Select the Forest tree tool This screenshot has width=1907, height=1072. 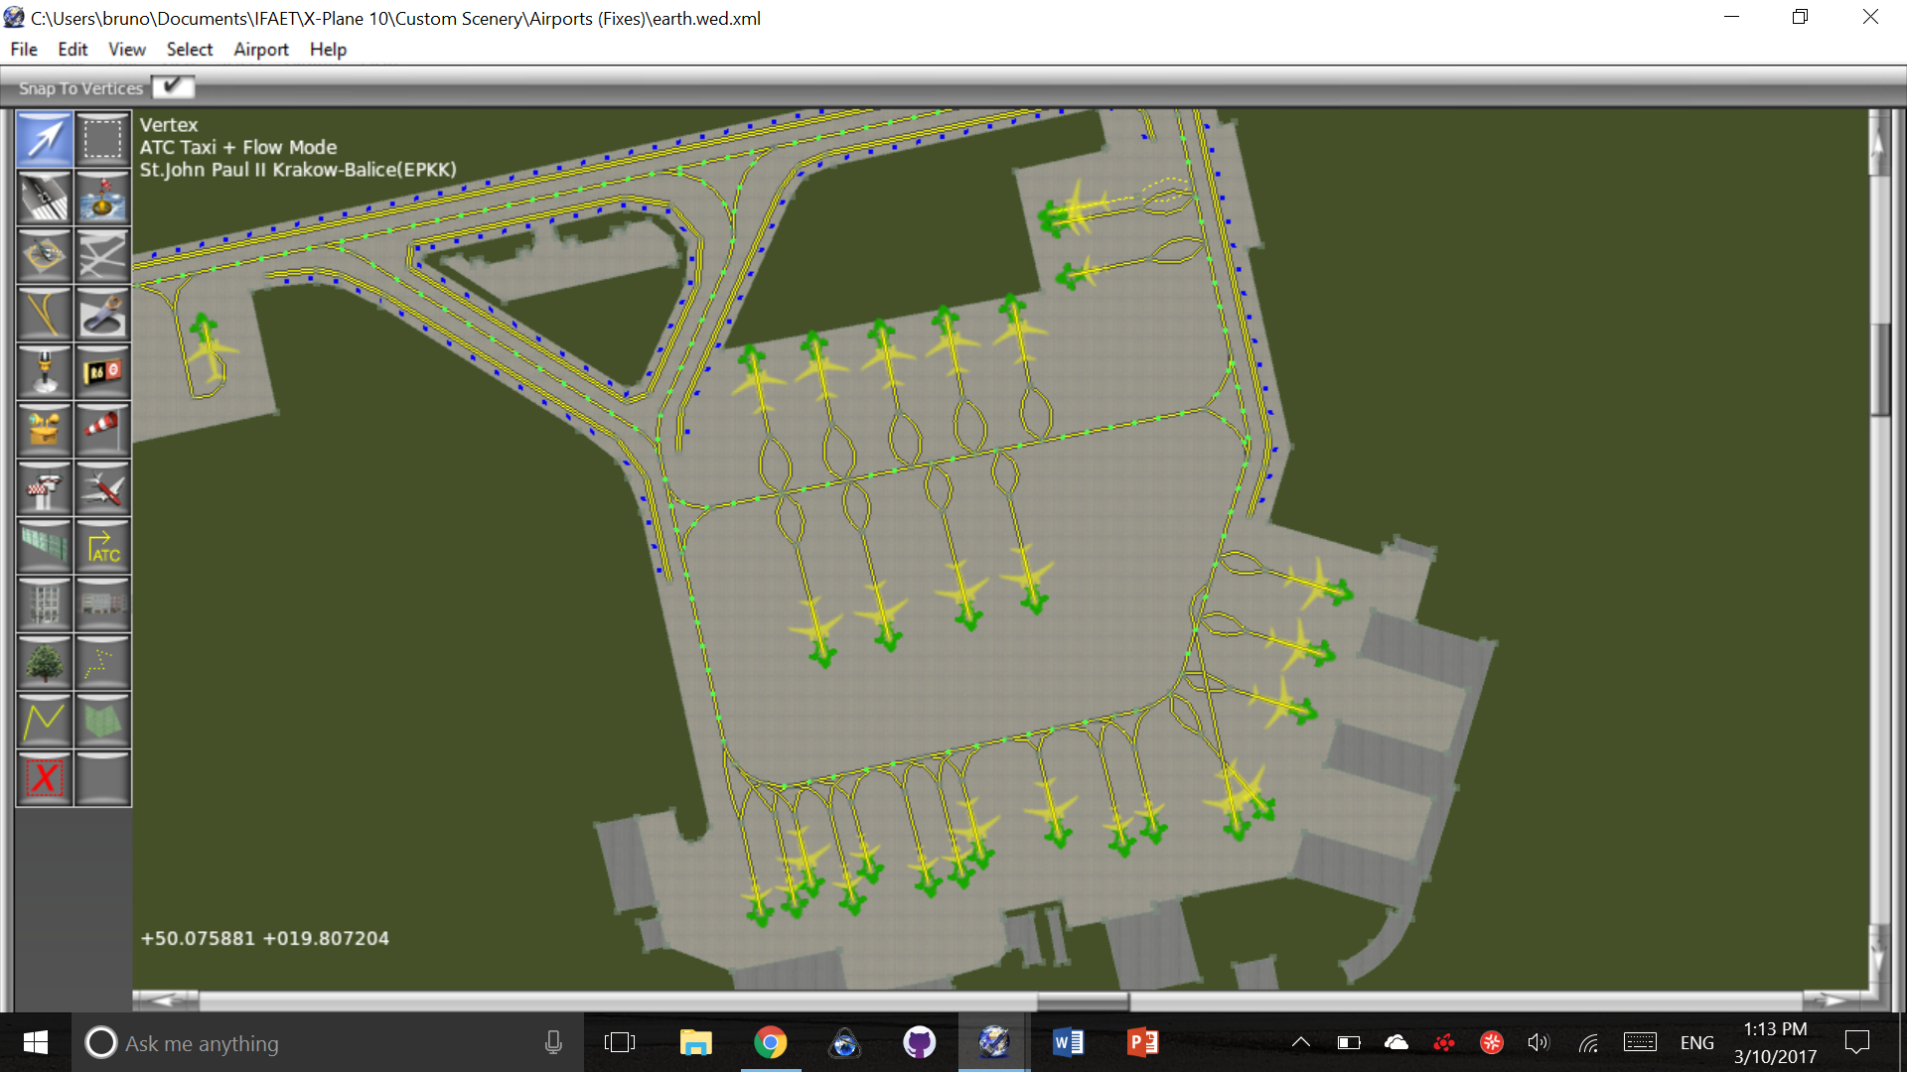[x=44, y=663]
